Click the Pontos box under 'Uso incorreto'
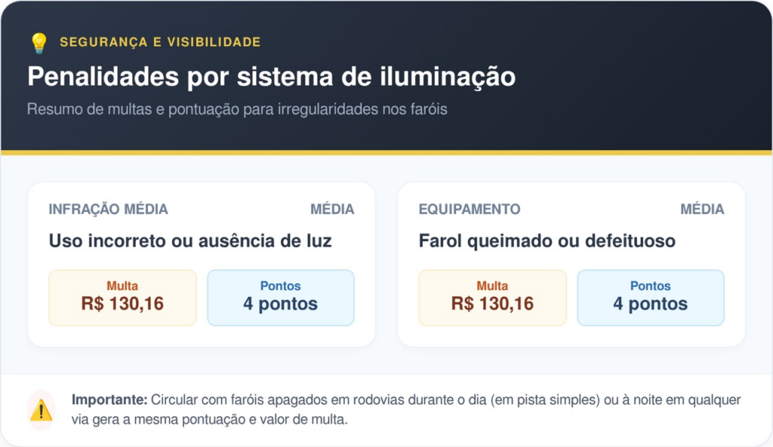The width and height of the screenshot is (773, 447). click(x=280, y=297)
